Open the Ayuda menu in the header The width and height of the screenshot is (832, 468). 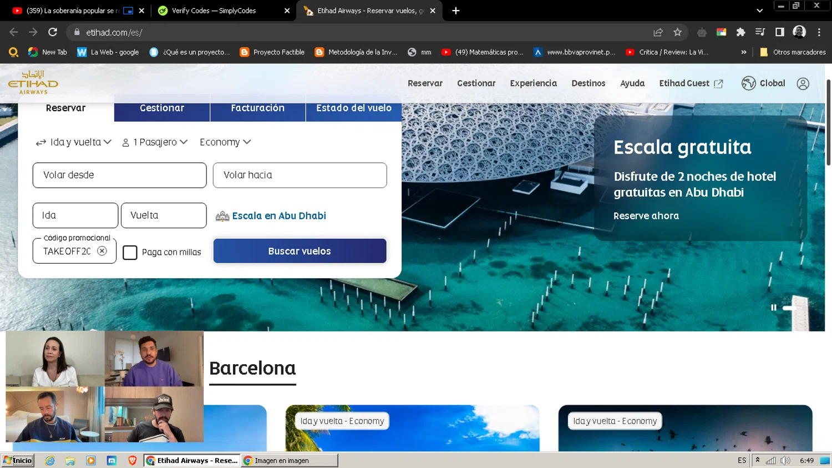632,83
